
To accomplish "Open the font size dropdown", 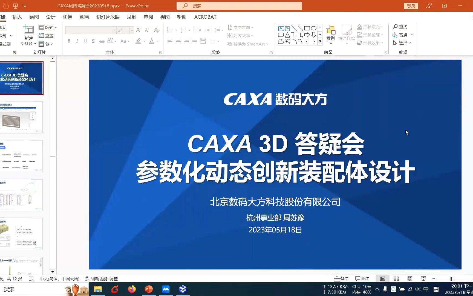I will (132, 30).
